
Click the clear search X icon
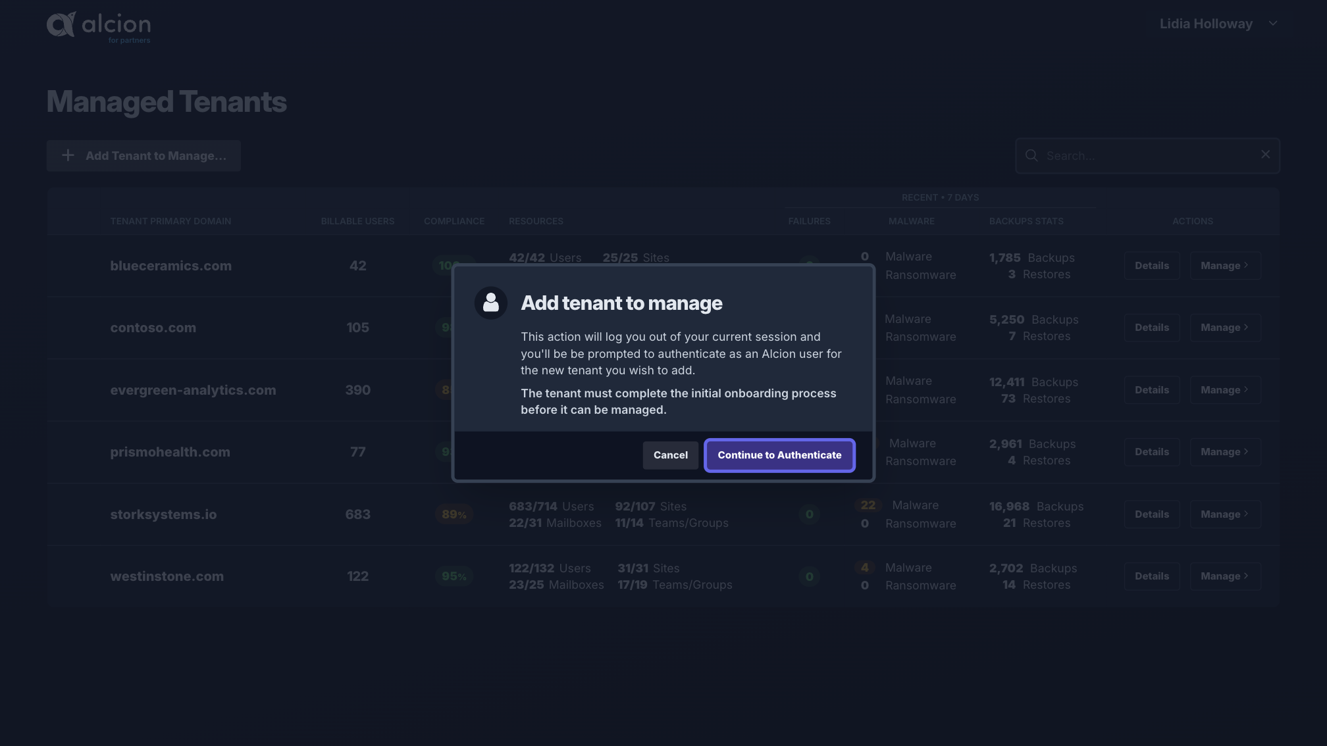pyautogui.click(x=1266, y=154)
